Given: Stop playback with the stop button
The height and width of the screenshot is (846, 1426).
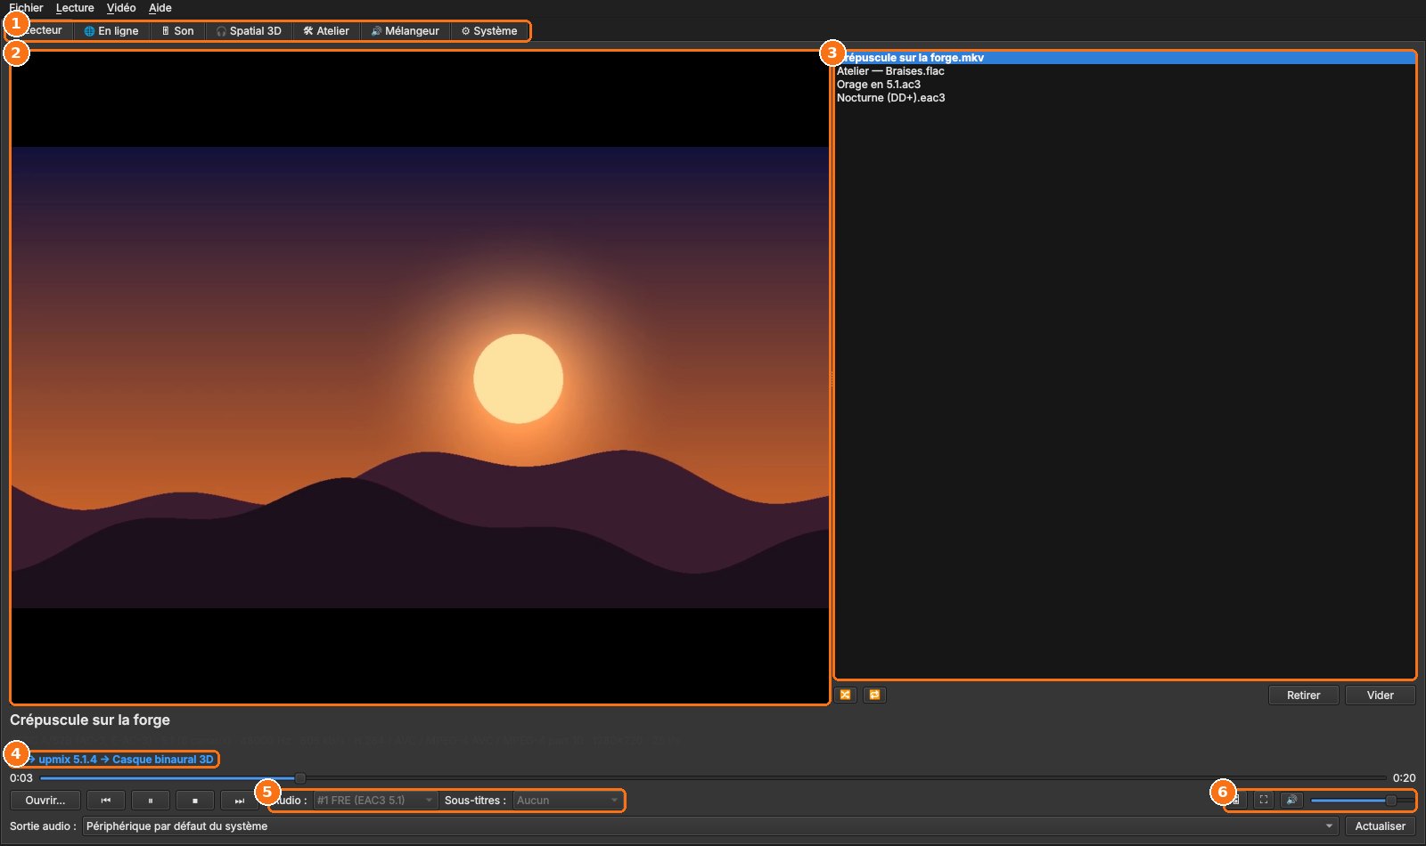Looking at the screenshot, I should 195,801.
